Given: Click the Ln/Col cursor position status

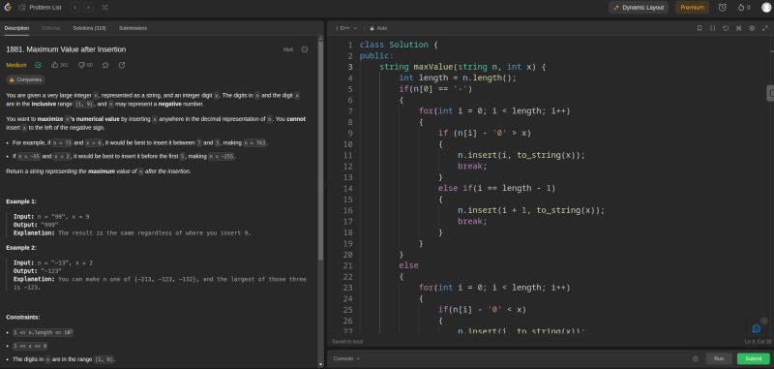Looking at the screenshot, I should click(x=758, y=341).
